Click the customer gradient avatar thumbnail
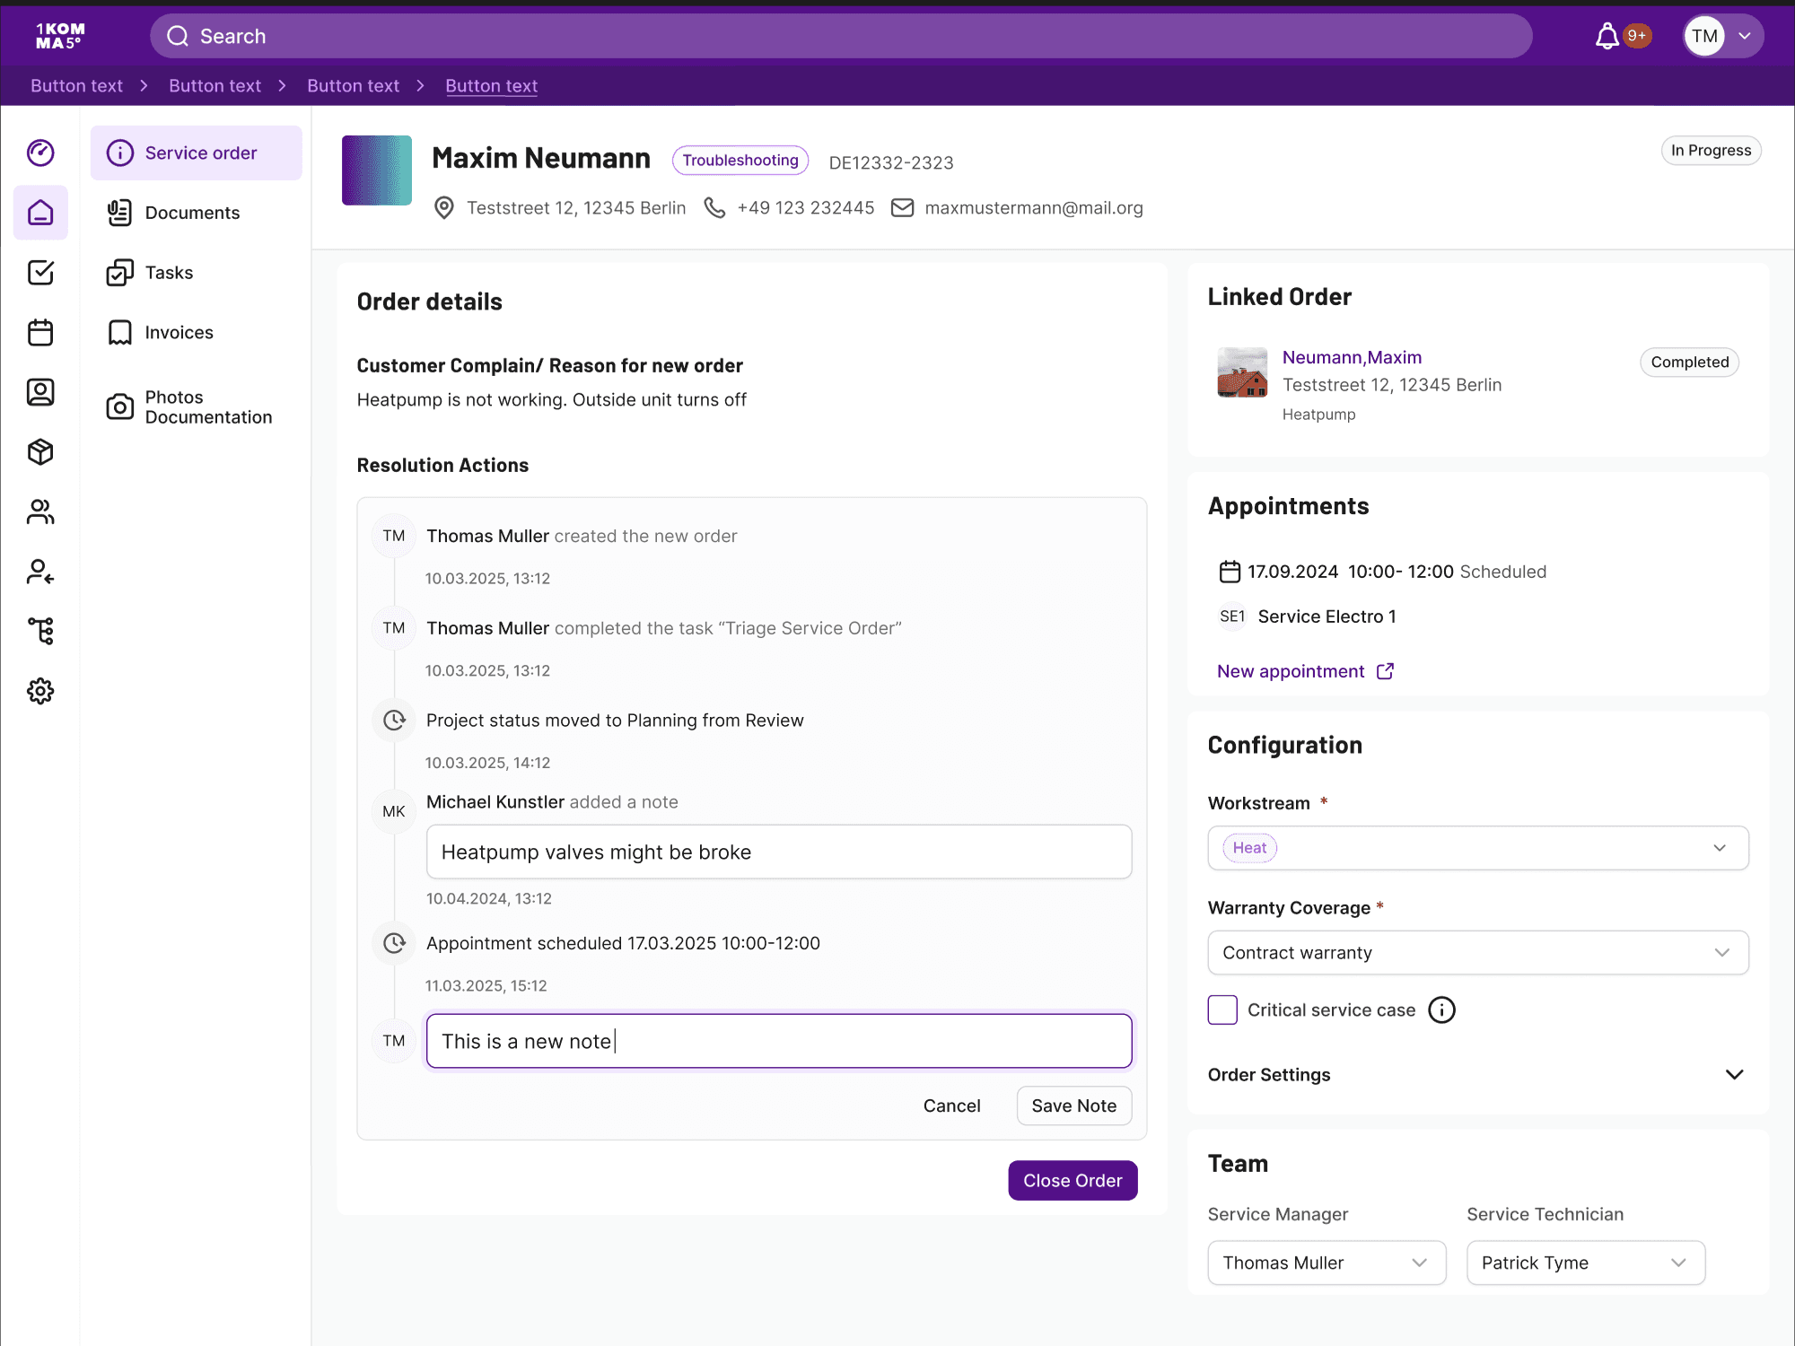Image resolution: width=1795 pixels, height=1346 pixels. (x=377, y=170)
